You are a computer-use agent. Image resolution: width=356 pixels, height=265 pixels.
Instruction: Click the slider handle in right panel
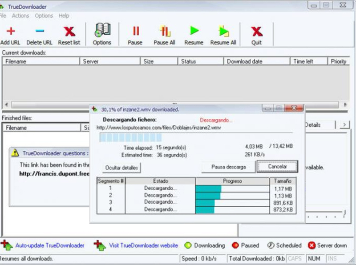pos(344,213)
